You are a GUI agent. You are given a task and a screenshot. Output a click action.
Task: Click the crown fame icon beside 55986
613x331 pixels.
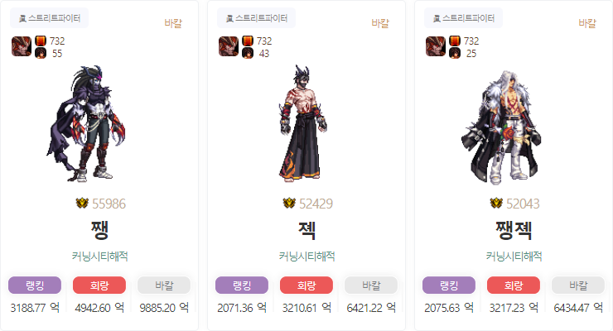click(x=82, y=203)
